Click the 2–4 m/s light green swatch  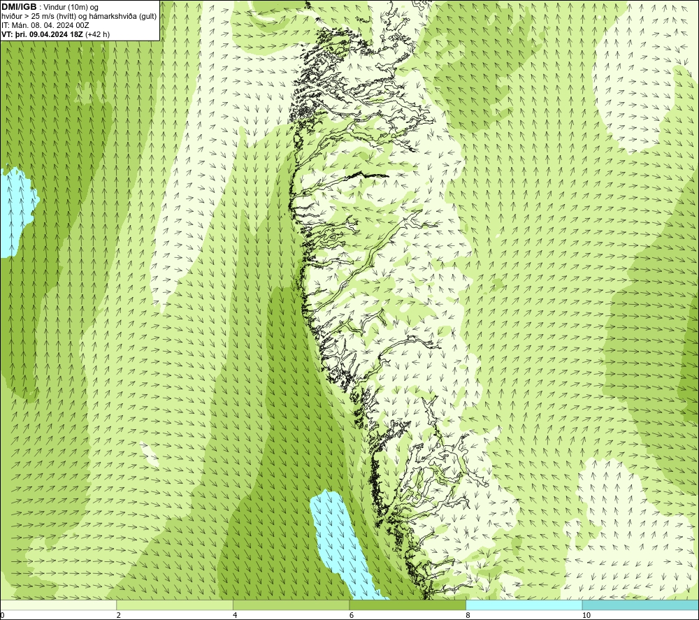tap(175, 605)
